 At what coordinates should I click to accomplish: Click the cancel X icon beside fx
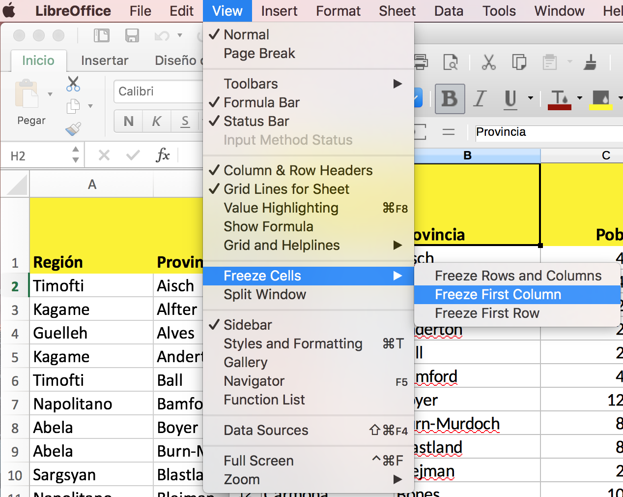(104, 155)
